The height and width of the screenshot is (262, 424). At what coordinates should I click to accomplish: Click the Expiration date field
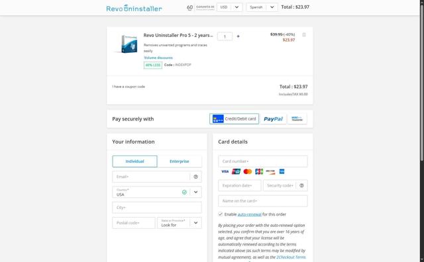pos(240,185)
